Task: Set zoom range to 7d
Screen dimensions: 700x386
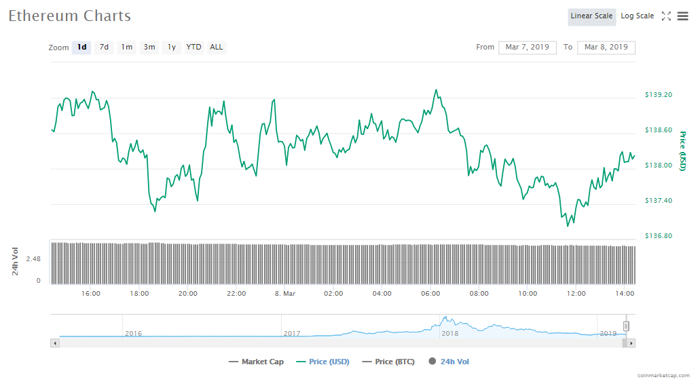Action: 104,47
